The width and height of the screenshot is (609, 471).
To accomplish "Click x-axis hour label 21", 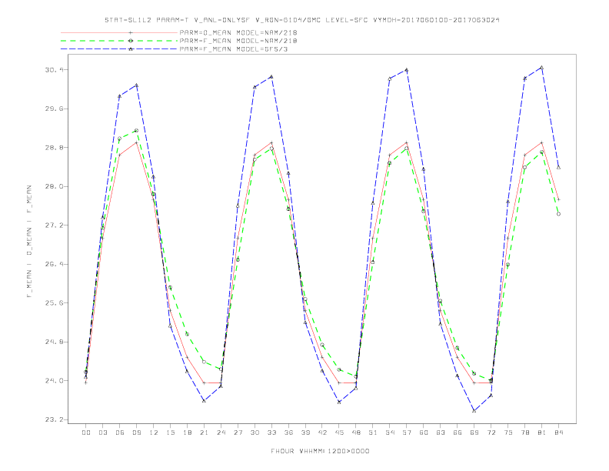I will tap(204, 433).
